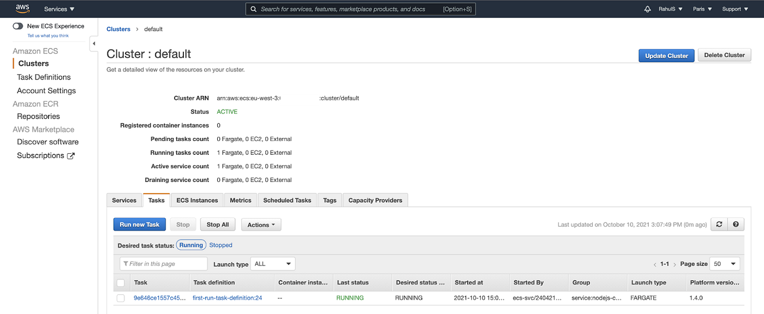Click the Stop All button

[218, 225]
